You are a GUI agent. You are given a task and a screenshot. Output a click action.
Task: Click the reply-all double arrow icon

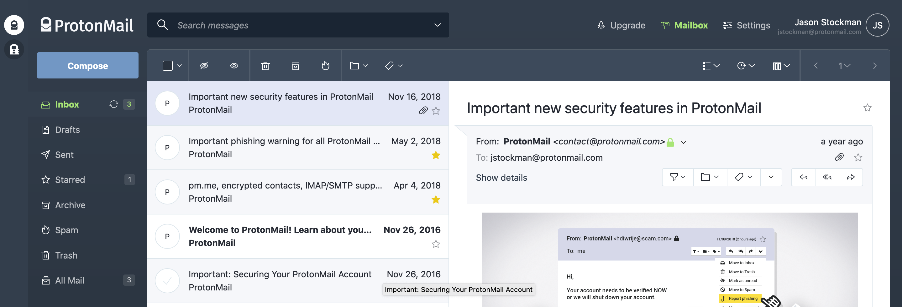click(827, 178)
